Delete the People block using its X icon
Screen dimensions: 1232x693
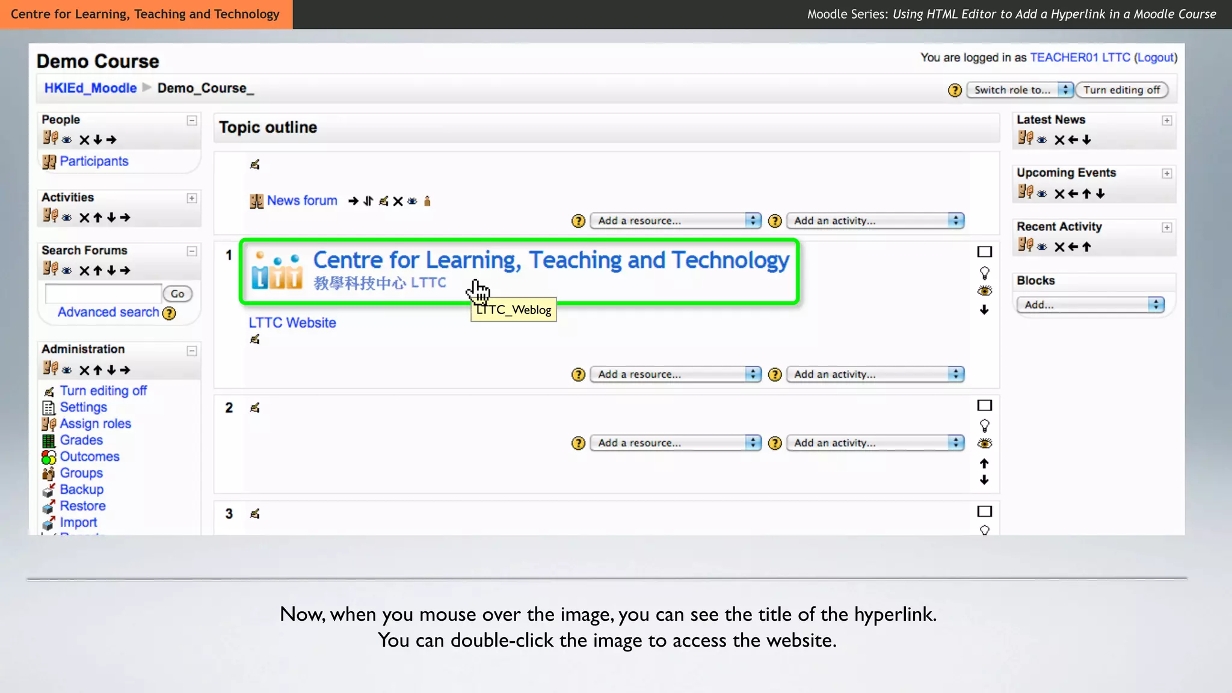(x=84, y=140)
